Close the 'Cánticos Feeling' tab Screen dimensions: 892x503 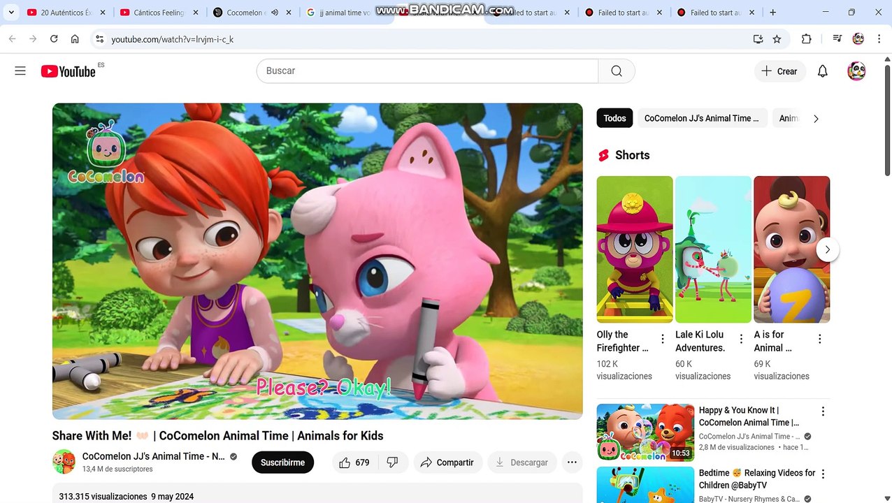[196, 13]
